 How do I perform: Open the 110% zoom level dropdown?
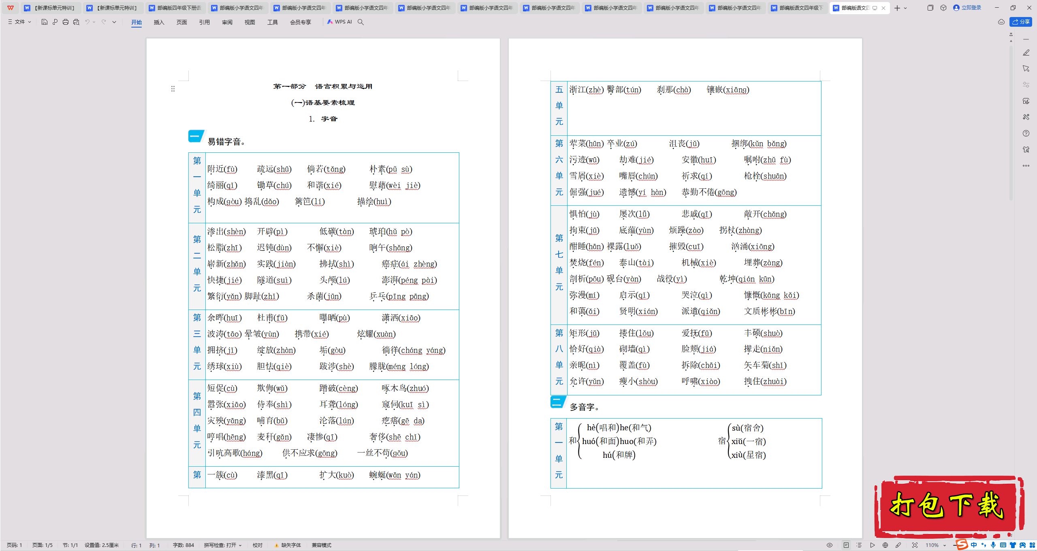pos(935,545)
